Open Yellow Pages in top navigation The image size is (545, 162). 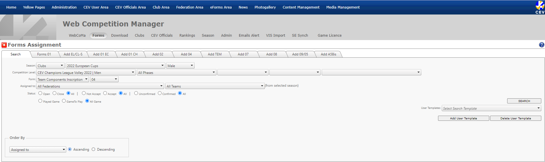34,7
